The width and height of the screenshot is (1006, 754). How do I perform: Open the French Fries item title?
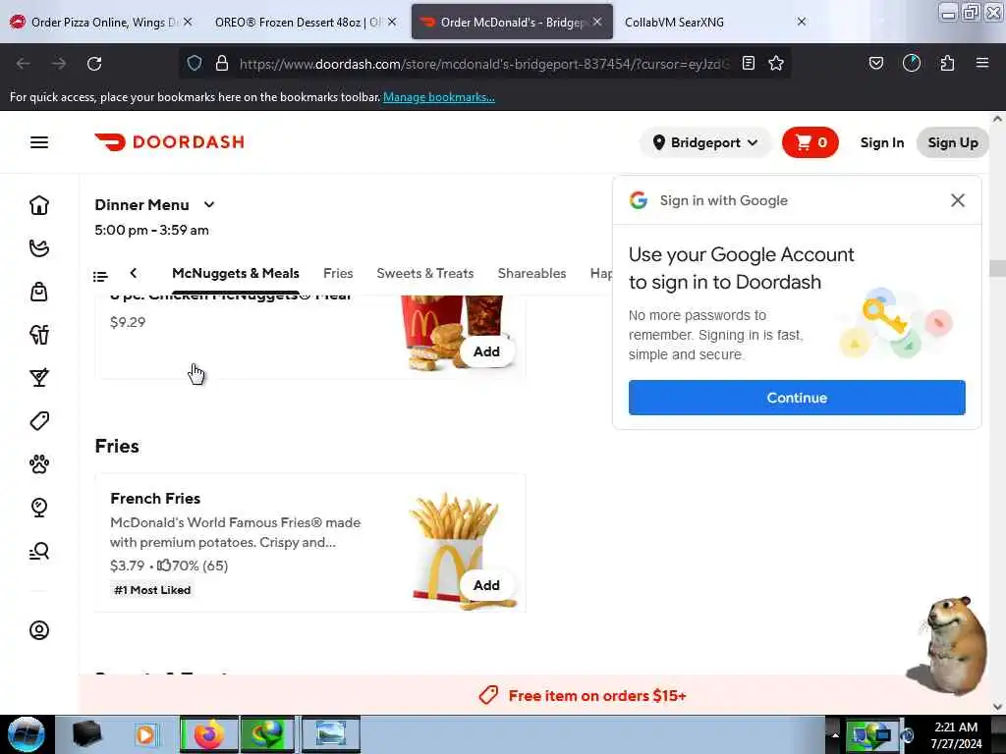pos(155,498)
